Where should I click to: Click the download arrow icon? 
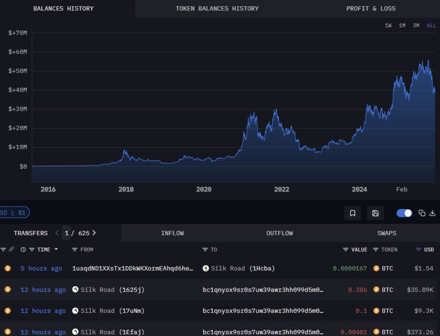pyautogui.click(x=432, y=213)
